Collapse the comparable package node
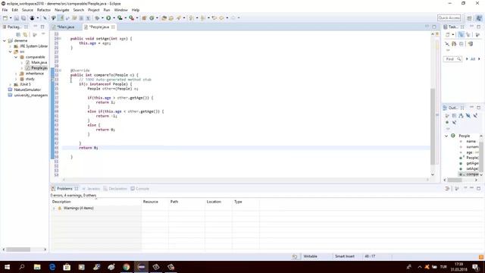 [16, 57]
